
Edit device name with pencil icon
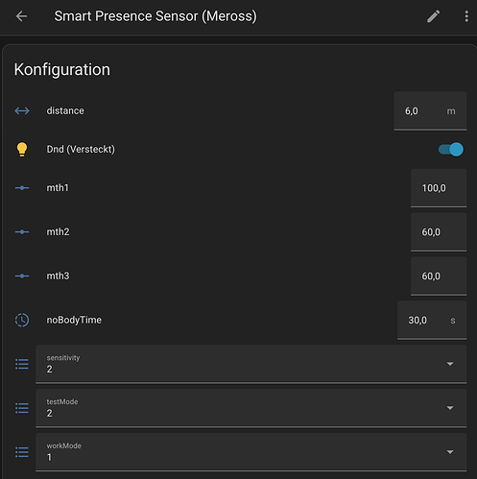tap(434, 16)
